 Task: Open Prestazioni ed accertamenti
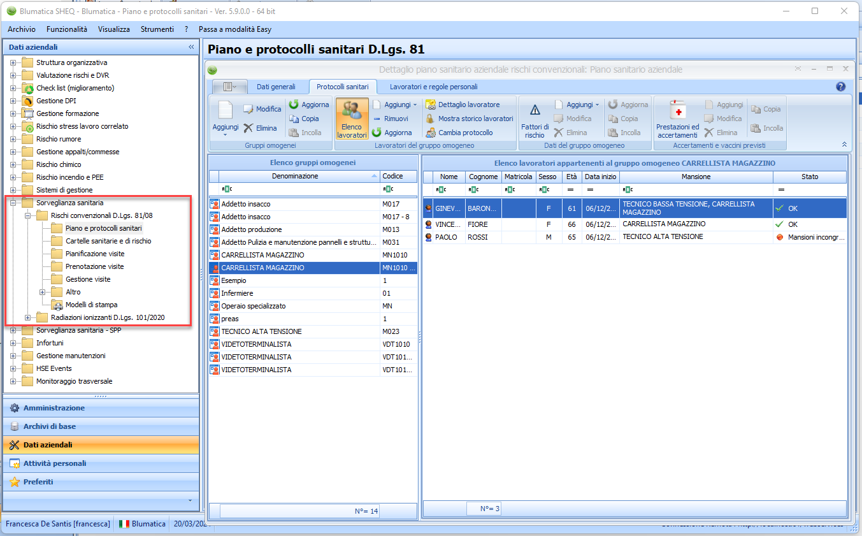pyautogui.click(x=677, y=119)
